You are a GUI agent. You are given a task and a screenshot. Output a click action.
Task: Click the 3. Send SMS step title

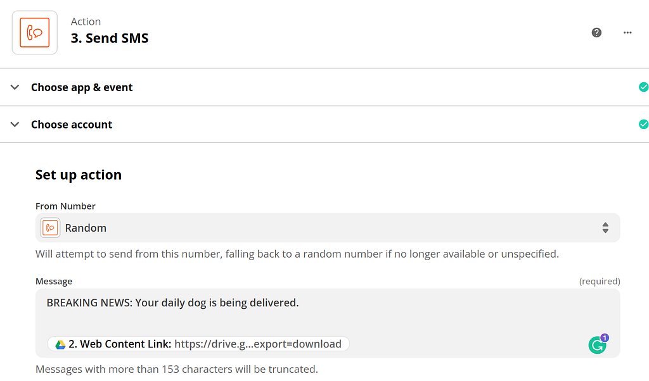pos(110,38)
